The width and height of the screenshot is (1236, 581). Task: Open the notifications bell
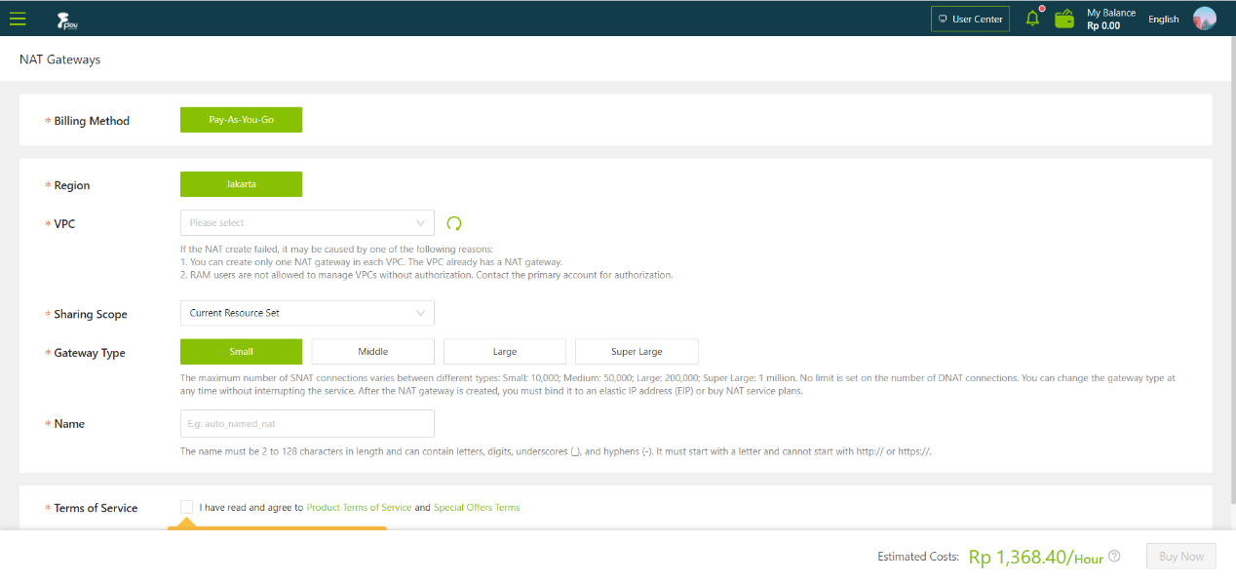pyautogui.click(x=1033, y=19)
